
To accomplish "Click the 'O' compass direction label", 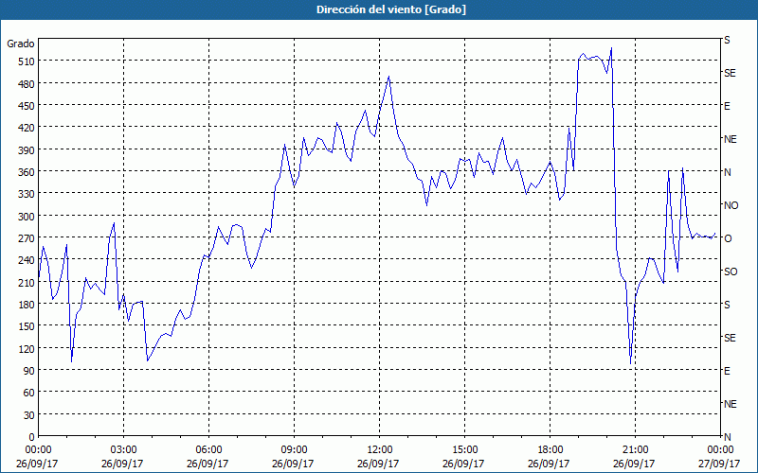I will 728,238.
